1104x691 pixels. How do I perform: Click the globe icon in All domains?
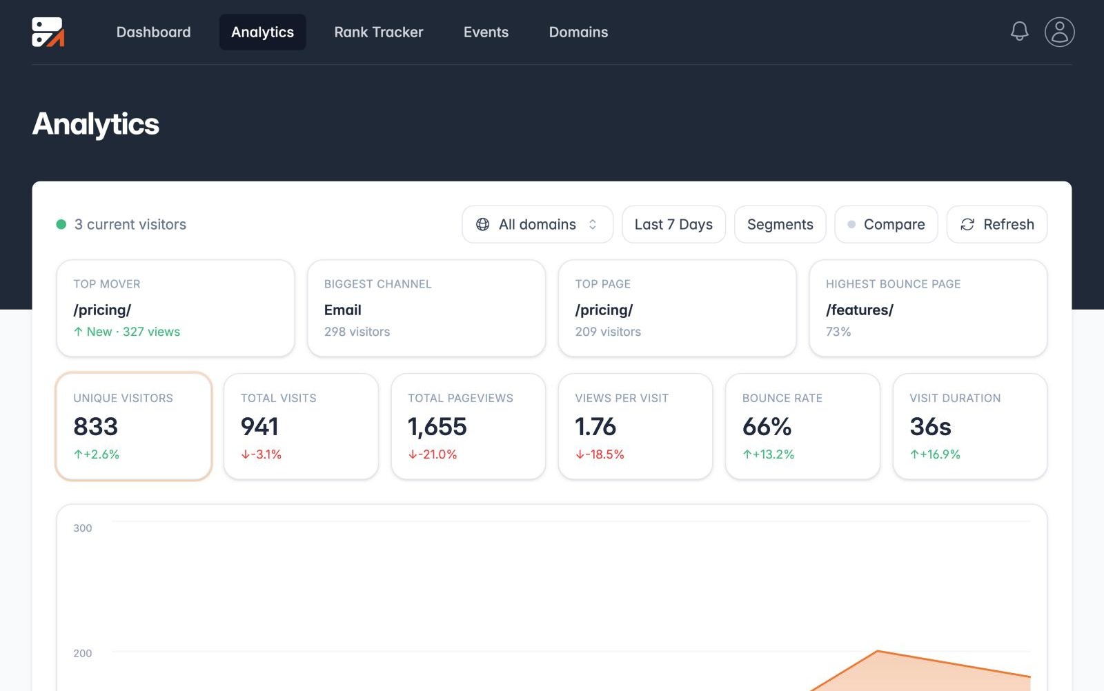coord(483,224)
